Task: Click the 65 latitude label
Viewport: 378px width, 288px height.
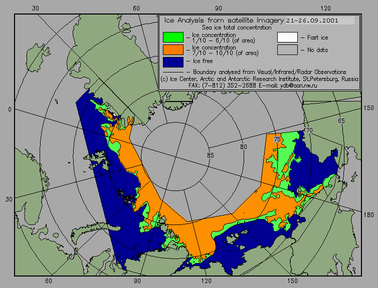Action: click(x=341, y=120)
